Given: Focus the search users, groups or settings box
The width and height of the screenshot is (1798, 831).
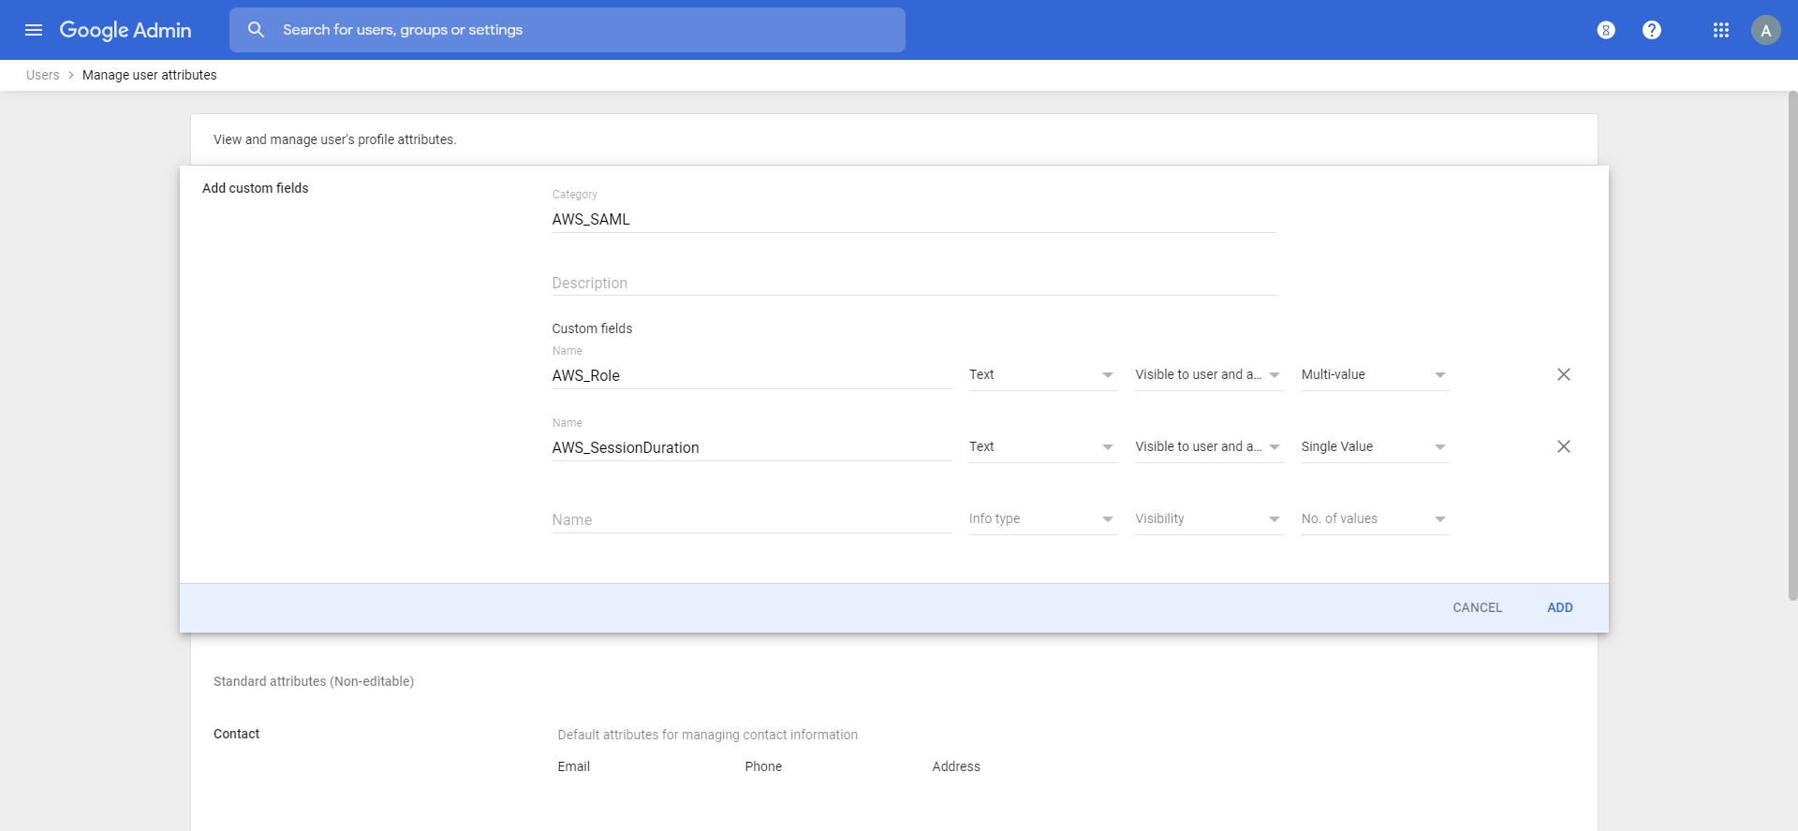Looking at the screenshot, I should pyautogui.click(x=567, y=30).
